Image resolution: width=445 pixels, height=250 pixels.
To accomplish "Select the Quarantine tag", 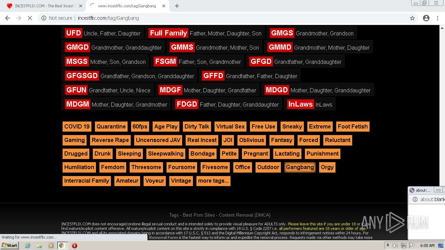I will [x=111, y=126].
